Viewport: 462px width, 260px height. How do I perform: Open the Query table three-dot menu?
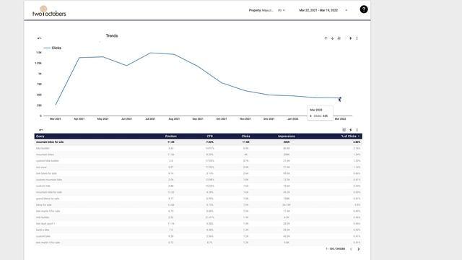357,130
